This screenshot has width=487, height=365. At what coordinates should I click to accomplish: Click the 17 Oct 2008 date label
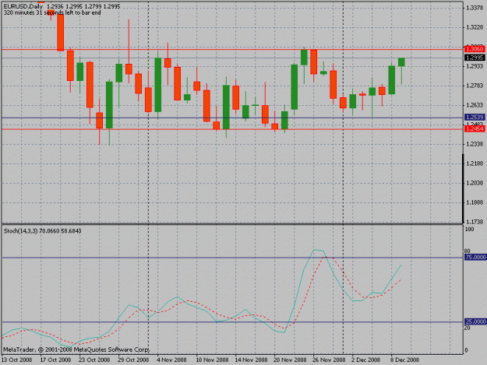tap(55, 360)
